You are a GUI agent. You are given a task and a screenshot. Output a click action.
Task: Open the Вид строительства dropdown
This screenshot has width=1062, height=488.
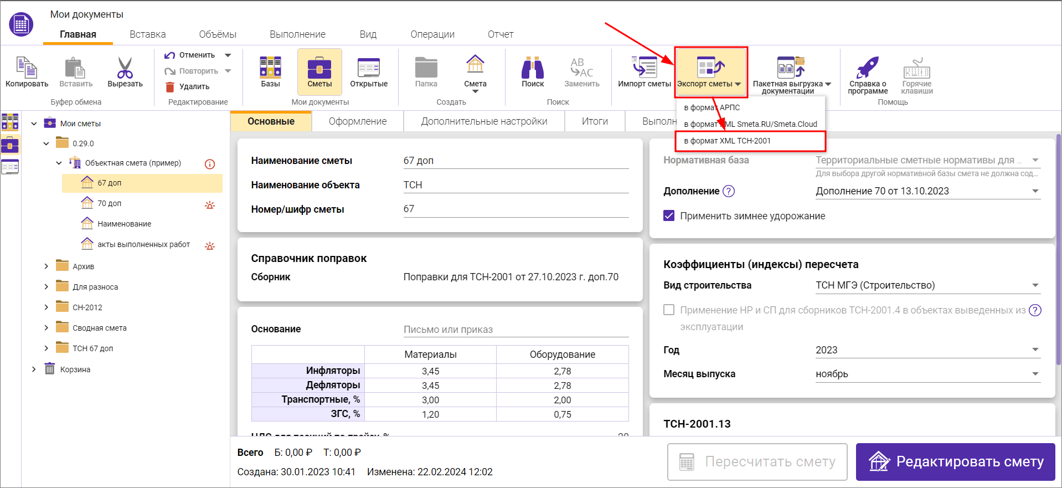coord(1035,285)
